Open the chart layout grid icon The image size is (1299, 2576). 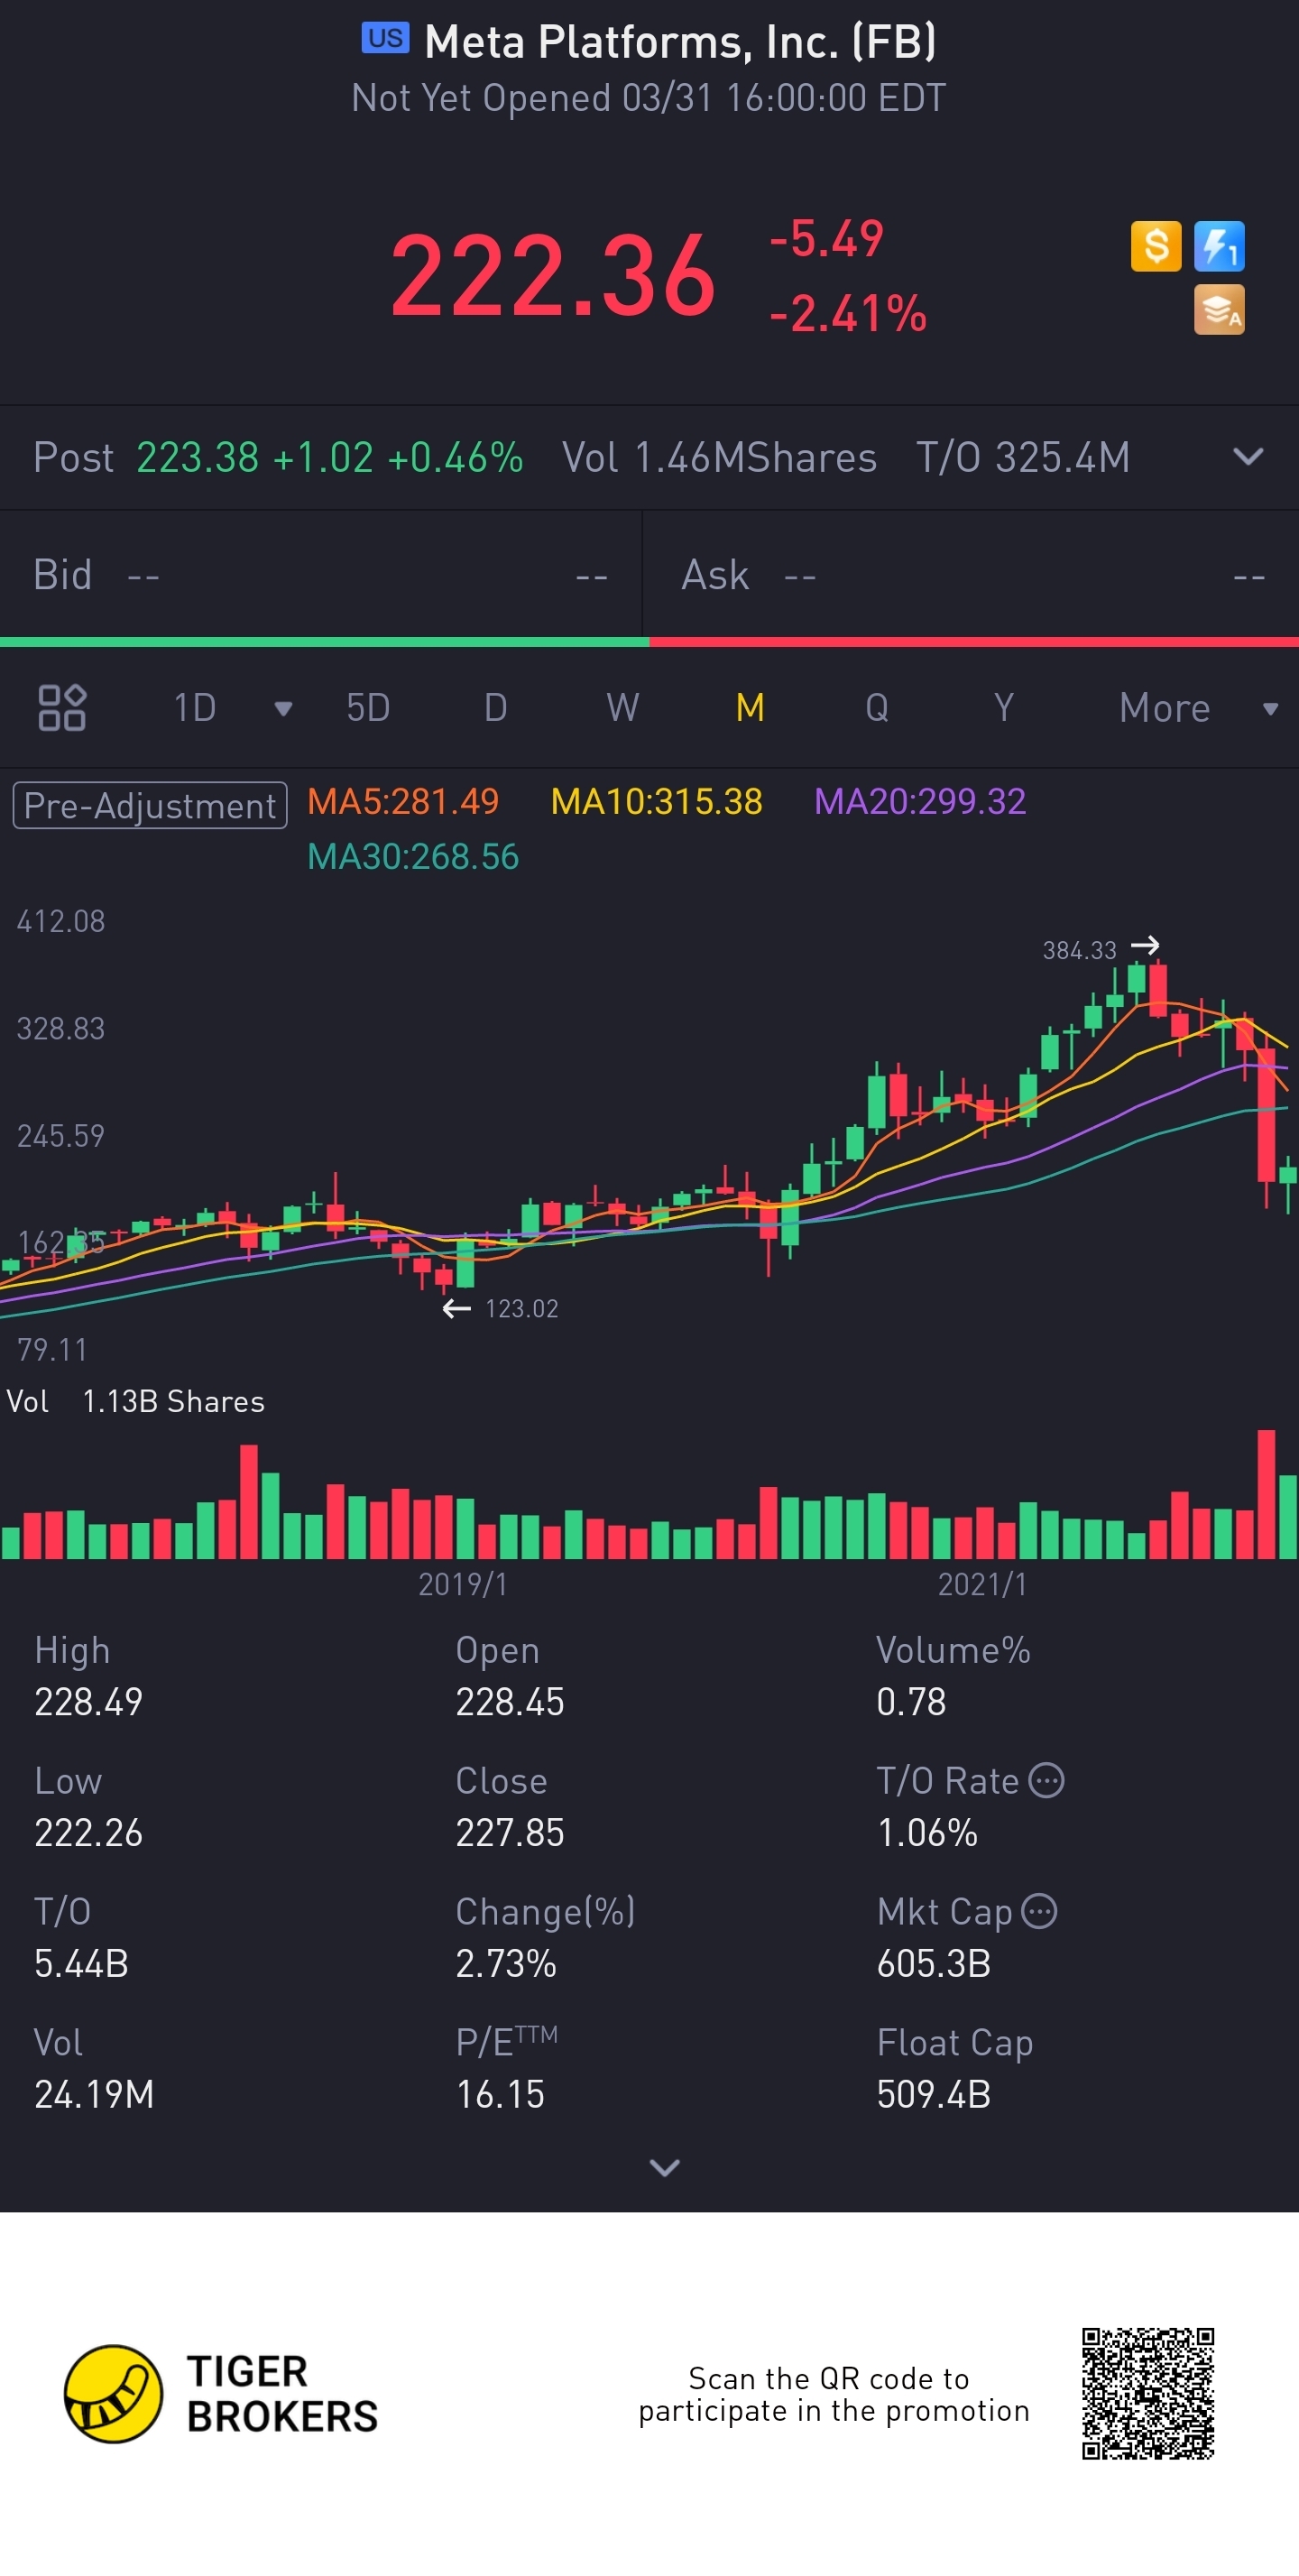tap(62, 708)
